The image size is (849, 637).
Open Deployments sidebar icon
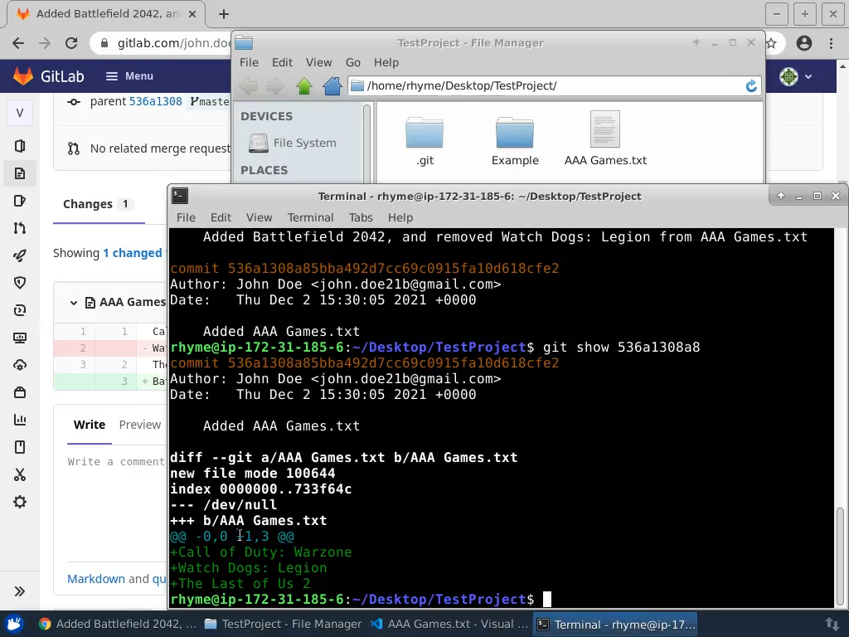[20, 310]
